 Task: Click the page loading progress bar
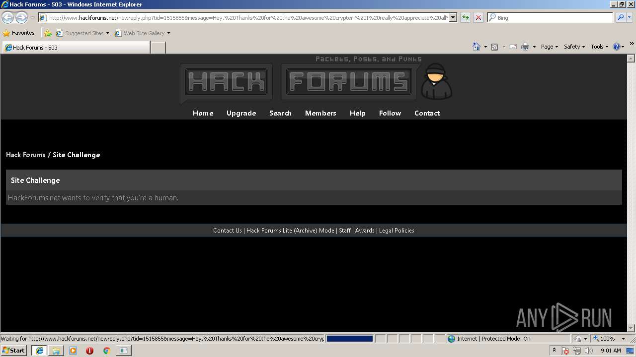point(349,339)
